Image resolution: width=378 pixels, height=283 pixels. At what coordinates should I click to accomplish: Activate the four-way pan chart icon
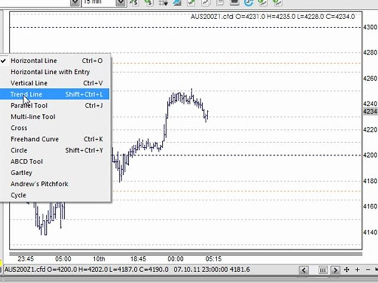pos(346,270)
